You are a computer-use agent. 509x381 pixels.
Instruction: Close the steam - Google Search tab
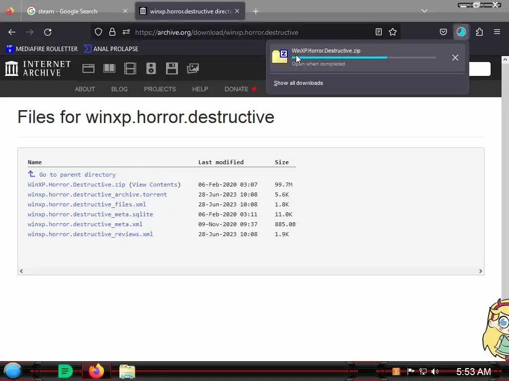coord(125,11)
